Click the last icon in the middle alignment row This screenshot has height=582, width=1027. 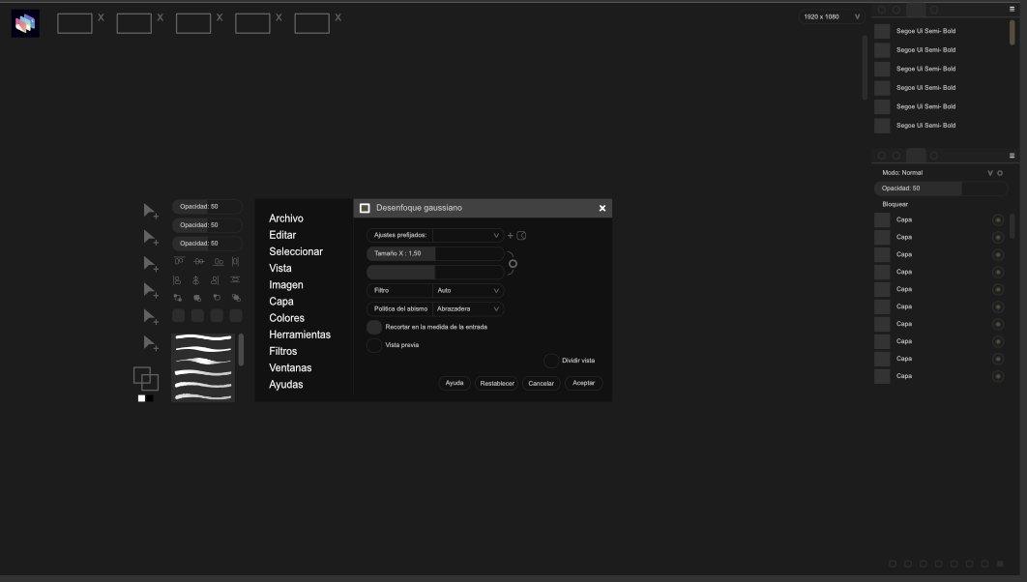(x=234, y=280)
